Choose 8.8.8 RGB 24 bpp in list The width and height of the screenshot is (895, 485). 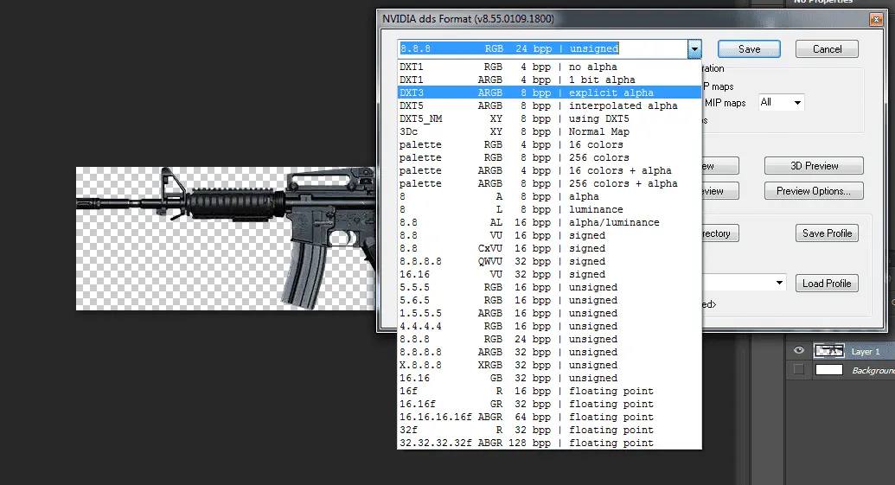point(549,340)
